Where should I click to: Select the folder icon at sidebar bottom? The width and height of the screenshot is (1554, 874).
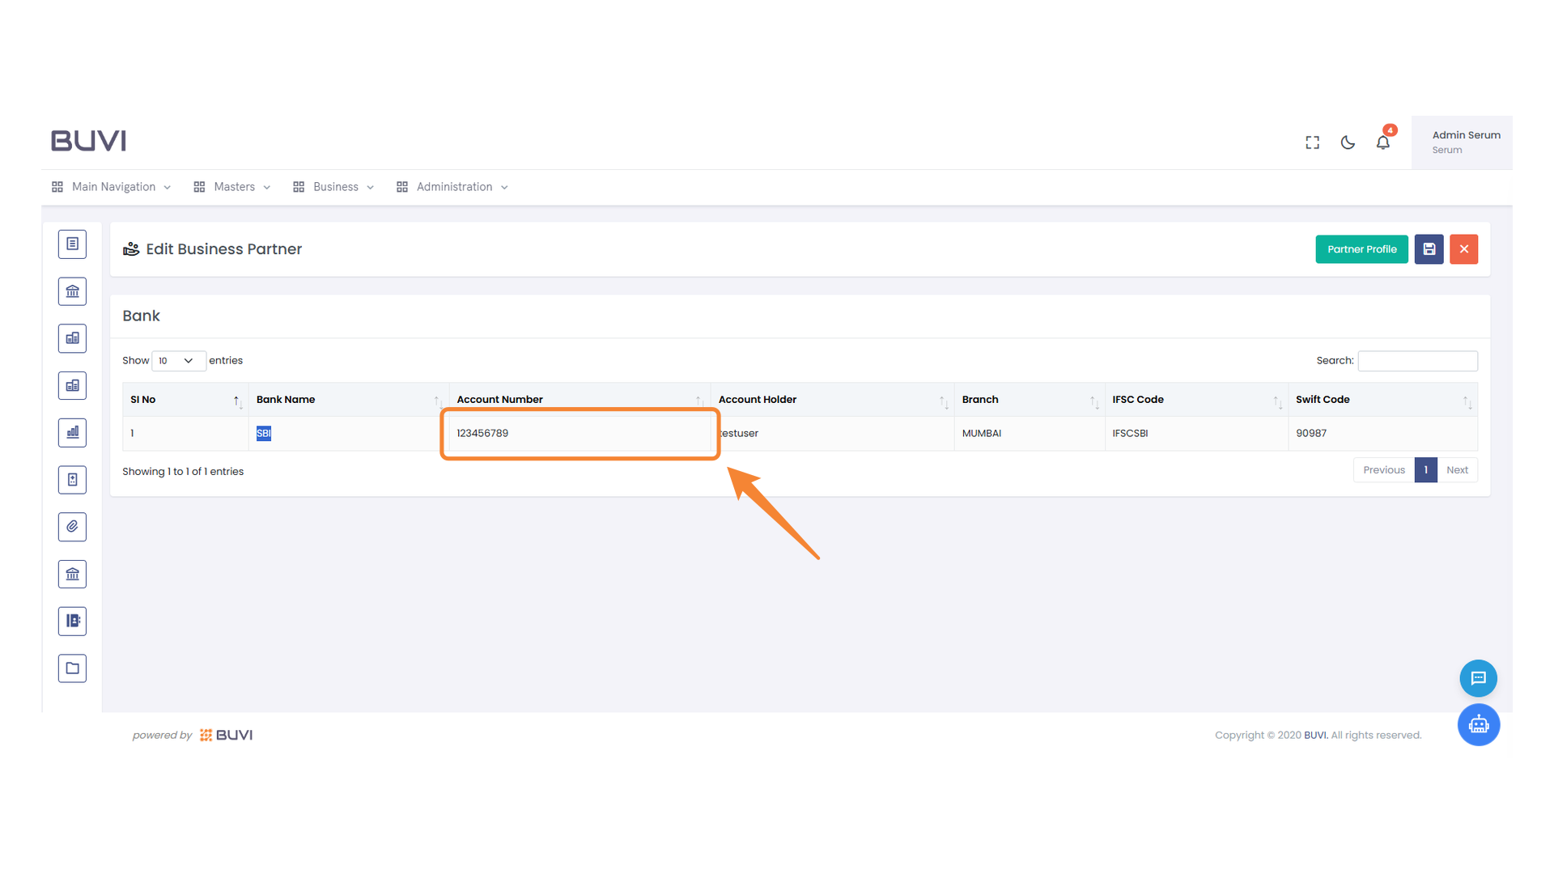tap(72, 668)
